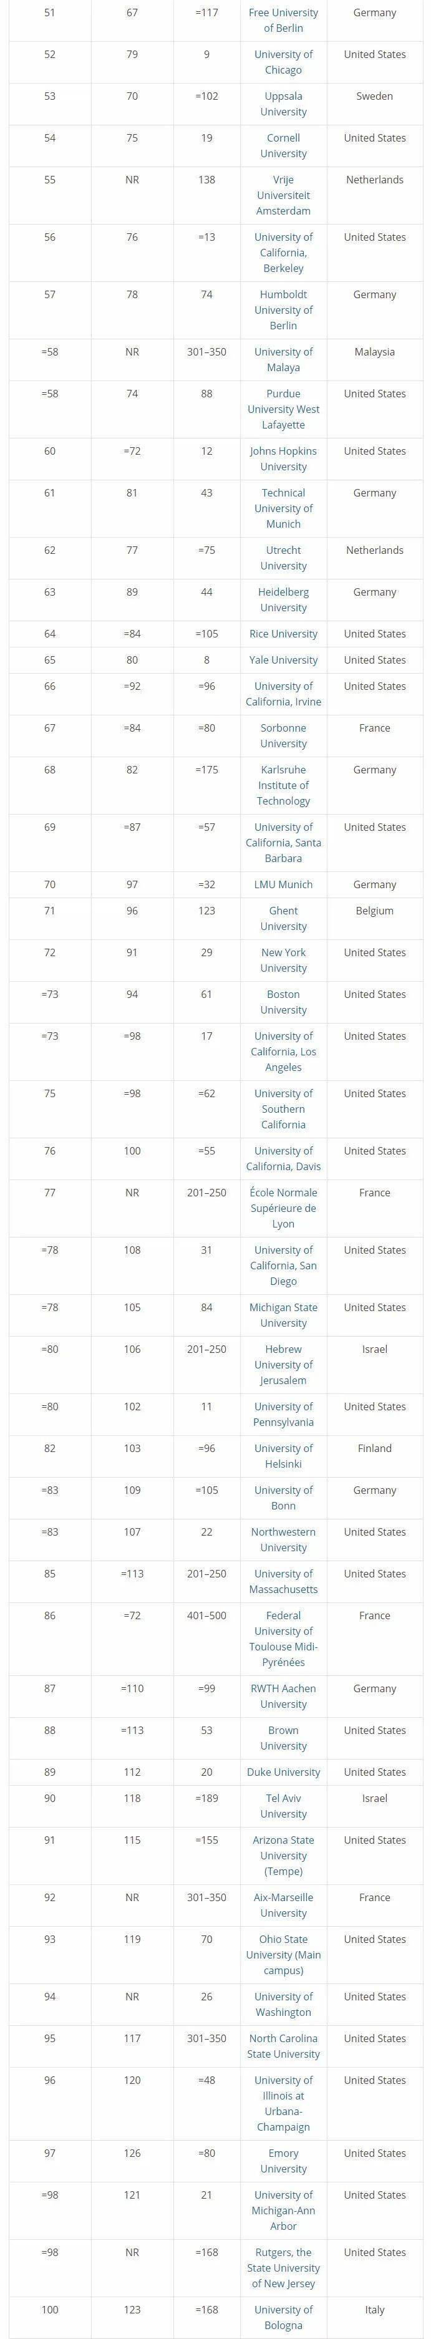Visit the Tel Aviv University link

click(x=283, y=1806)
